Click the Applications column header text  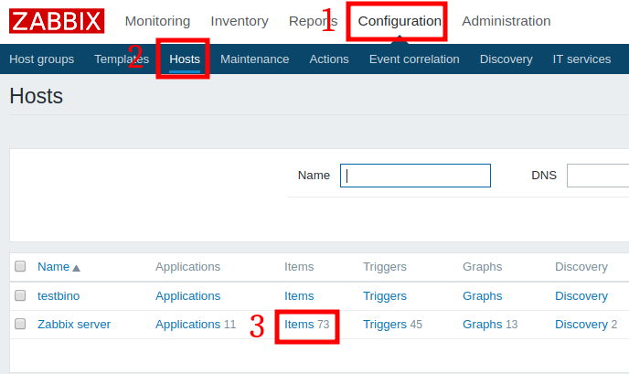187,267
